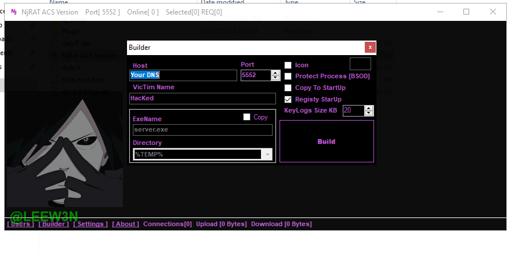Image resolution: width=515 pixels, height=254 pixels.
Task: Decrease the Port value with down arrow
Action: click(x=275, y=78)
